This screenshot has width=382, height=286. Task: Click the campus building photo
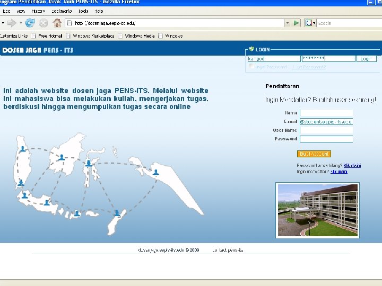[x=317, y=210]
